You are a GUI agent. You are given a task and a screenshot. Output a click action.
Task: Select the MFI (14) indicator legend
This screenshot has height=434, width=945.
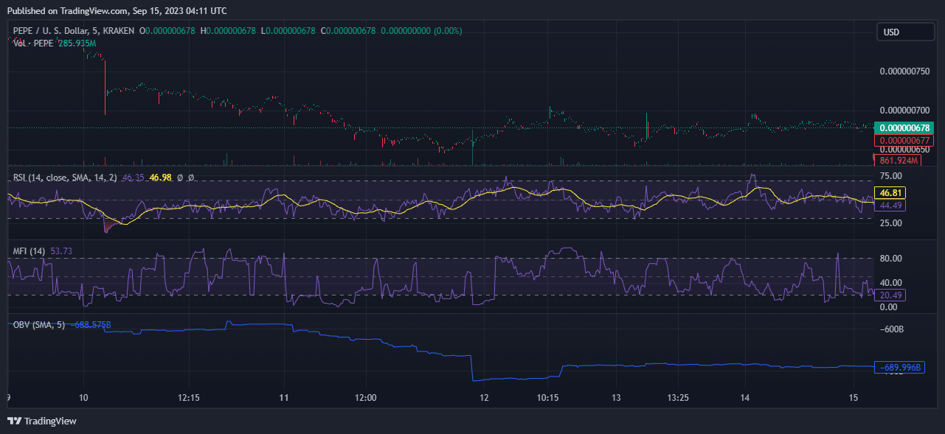click(29, 251)
